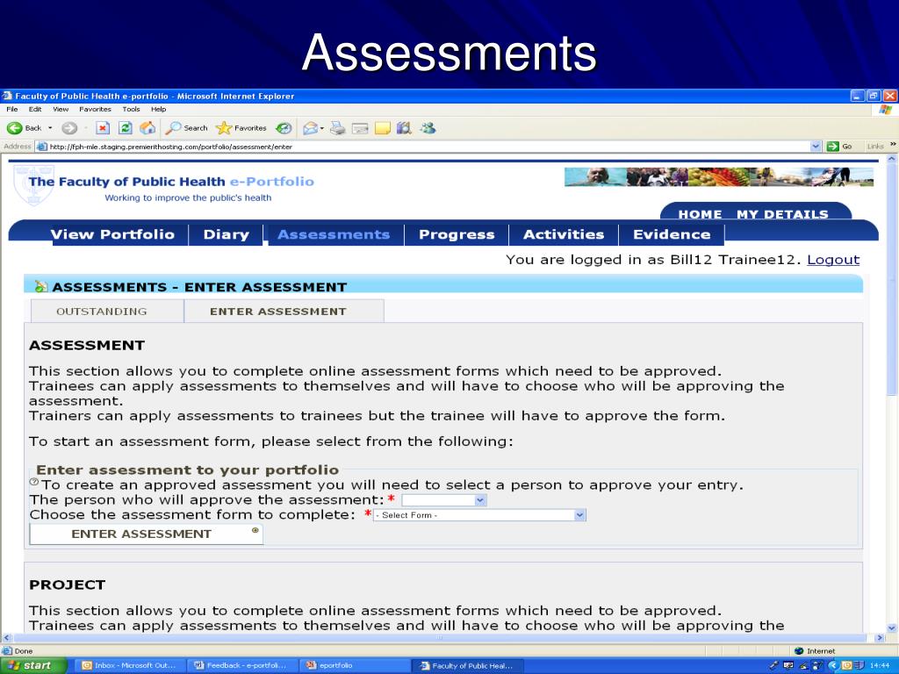
Task: Click the help icon beside approved assessment text
Action: point(34,482)
